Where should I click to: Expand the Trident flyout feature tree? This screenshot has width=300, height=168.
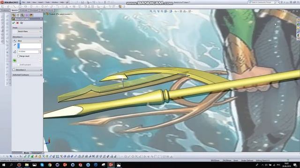click(45, 14)
